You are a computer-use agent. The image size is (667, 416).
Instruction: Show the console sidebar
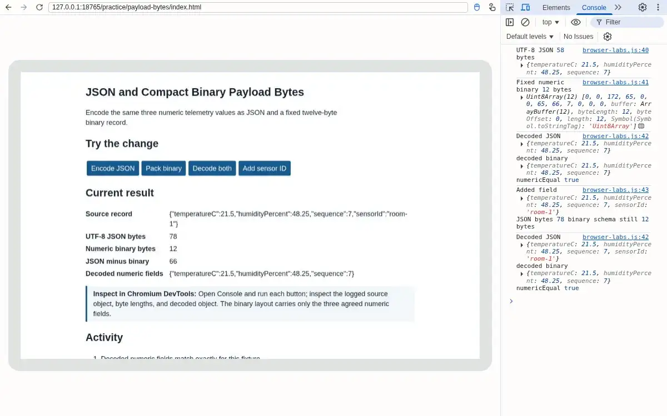click(x=510, y=22)
